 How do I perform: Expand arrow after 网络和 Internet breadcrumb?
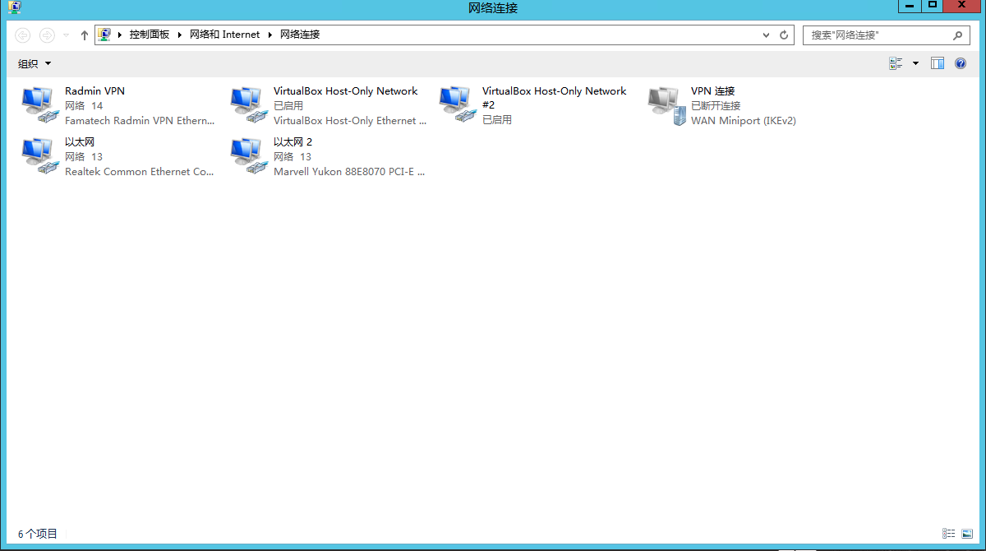pyautogui.click(x=270, y=35)
